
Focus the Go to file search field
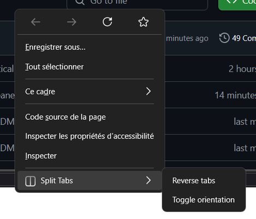(138, 4)
